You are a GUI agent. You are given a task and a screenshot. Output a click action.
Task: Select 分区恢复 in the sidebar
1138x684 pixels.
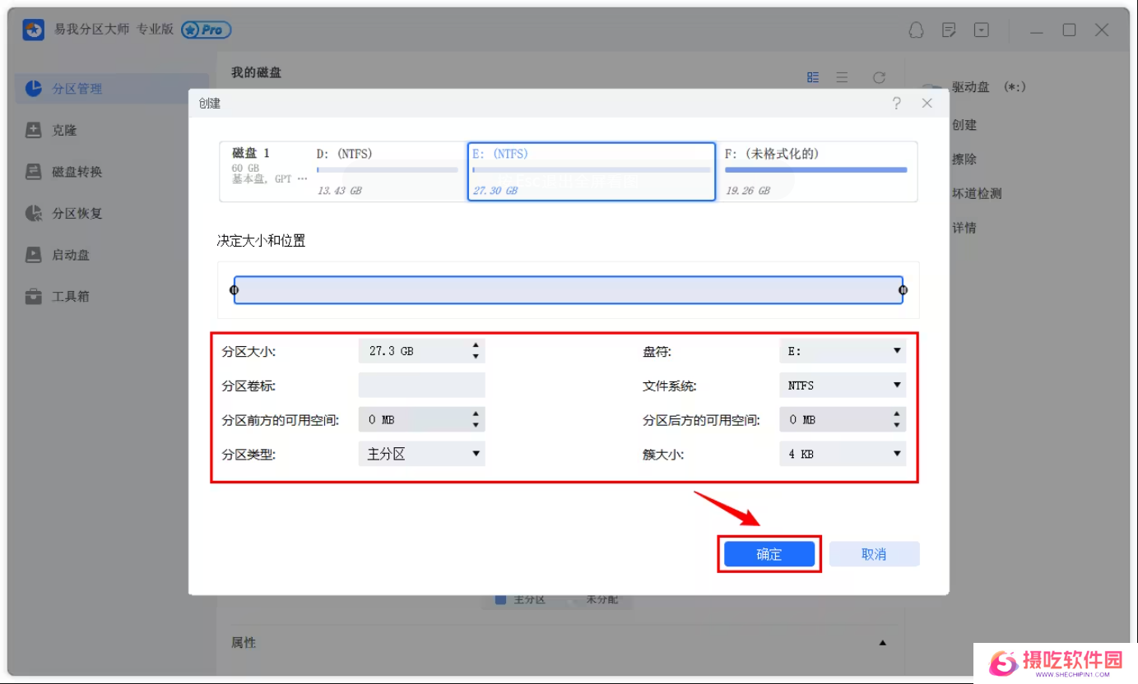point(77,214)
